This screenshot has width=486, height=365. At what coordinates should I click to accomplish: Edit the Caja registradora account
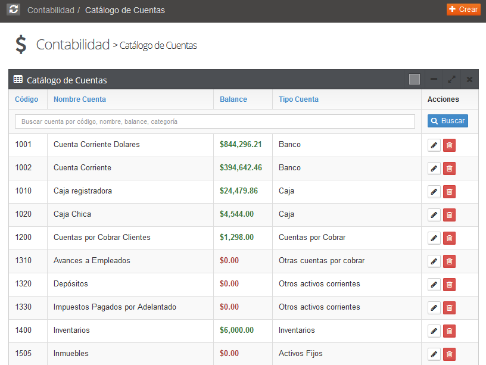pyautogui.click(x=434, y=191)
